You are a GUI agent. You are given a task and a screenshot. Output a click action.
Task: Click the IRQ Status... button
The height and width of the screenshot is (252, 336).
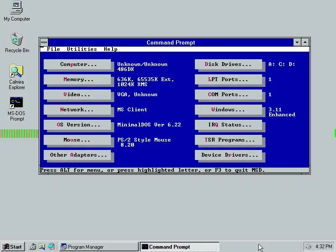point(228,125)
